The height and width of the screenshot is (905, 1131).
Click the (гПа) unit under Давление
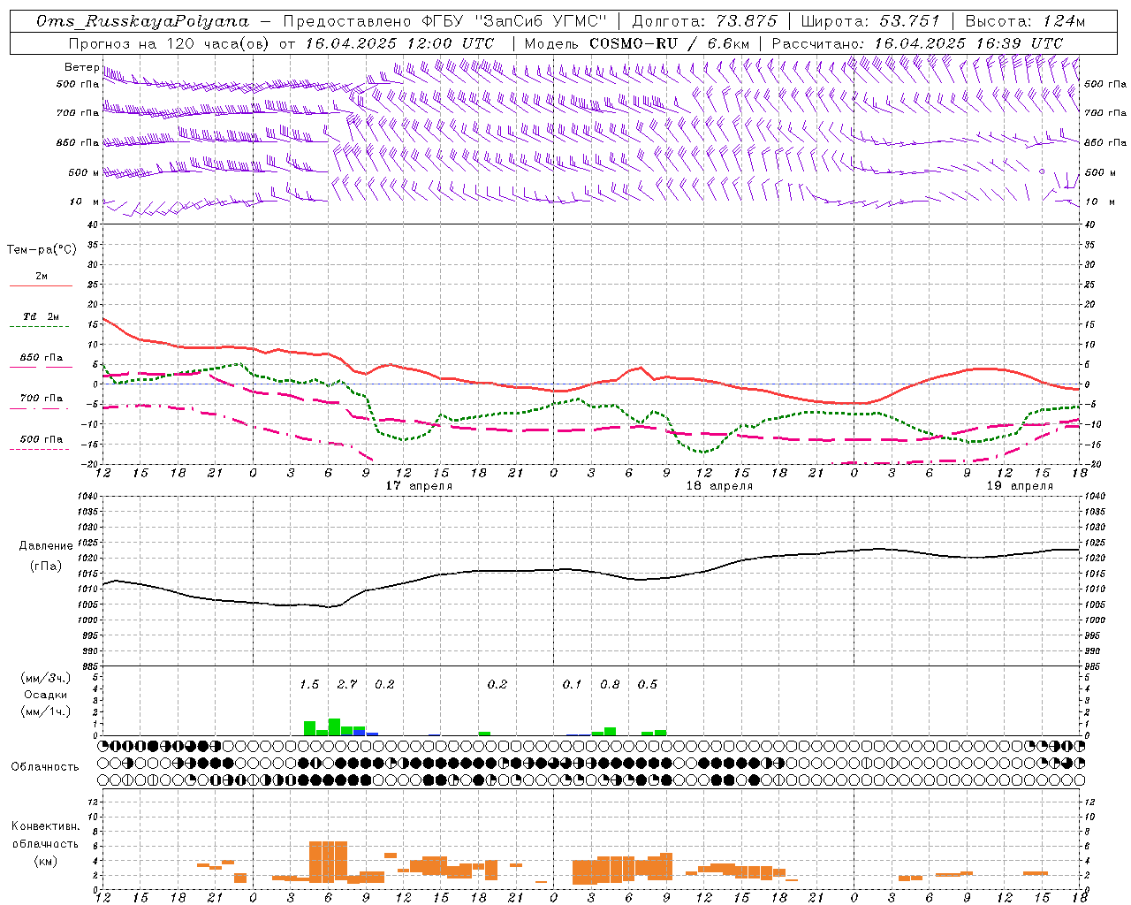point(46,567)
